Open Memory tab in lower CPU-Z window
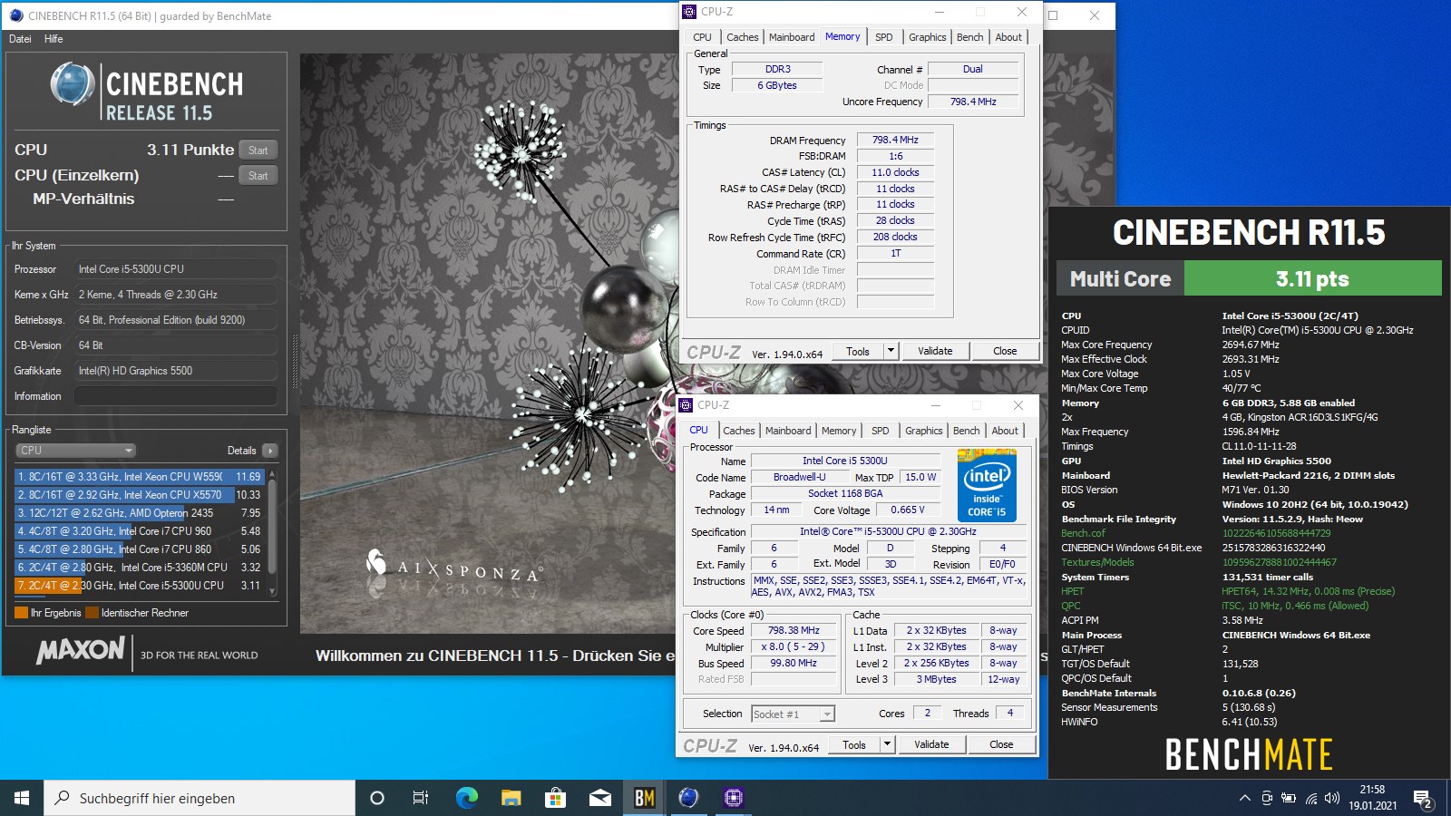 pyautogui.click(x=839, y=431)
